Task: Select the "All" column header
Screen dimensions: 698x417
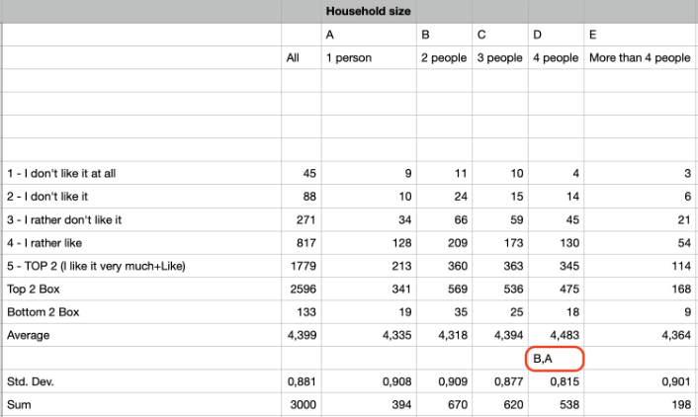Action: click(x=302, y=57)
